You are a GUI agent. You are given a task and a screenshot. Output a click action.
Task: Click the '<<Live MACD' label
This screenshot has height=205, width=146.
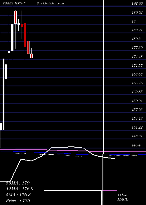[123, 197]
